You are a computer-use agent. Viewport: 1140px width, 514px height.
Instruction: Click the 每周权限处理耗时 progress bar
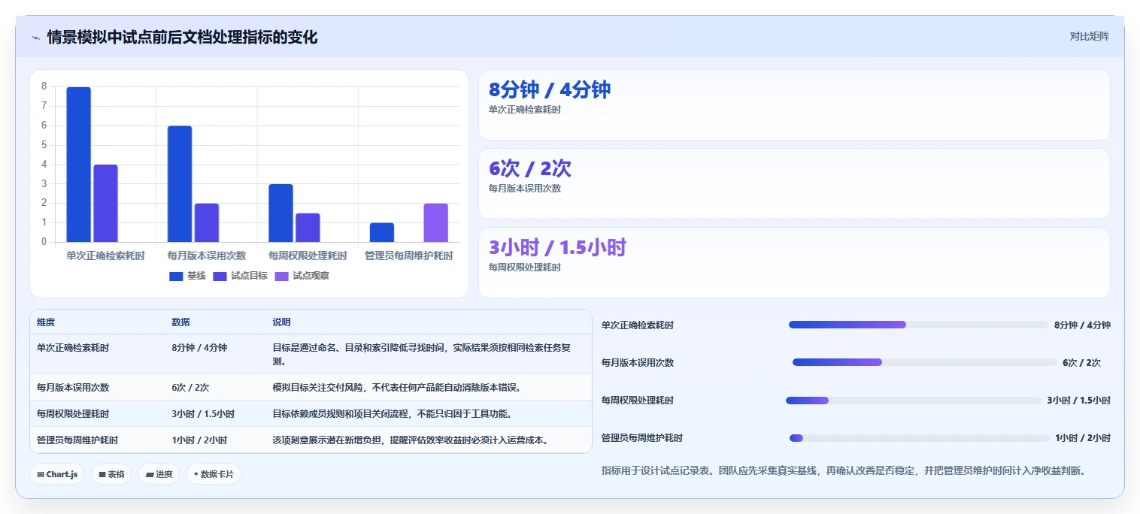click(914, 401)
